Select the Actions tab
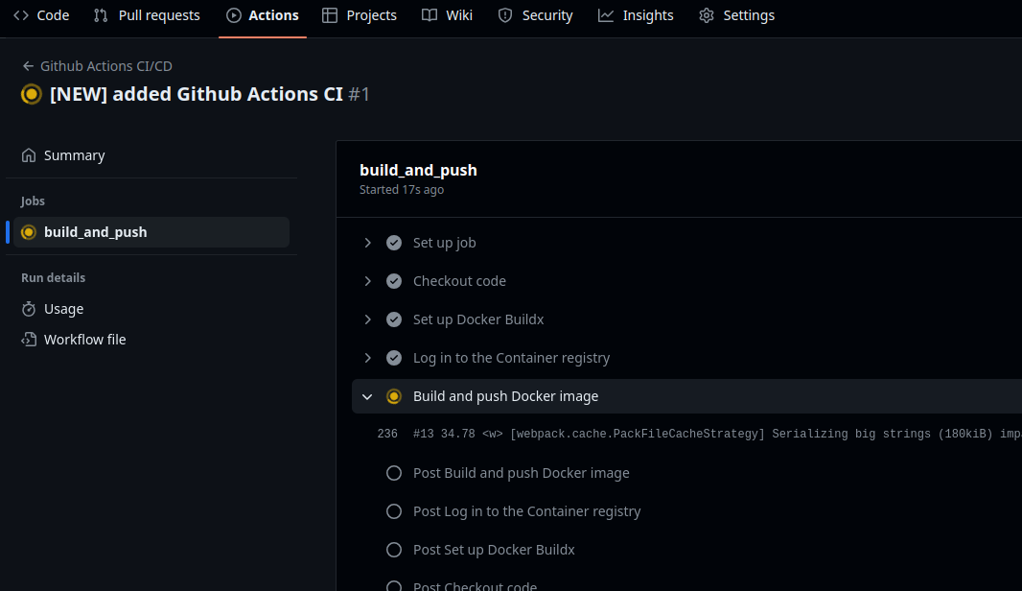 263,15
